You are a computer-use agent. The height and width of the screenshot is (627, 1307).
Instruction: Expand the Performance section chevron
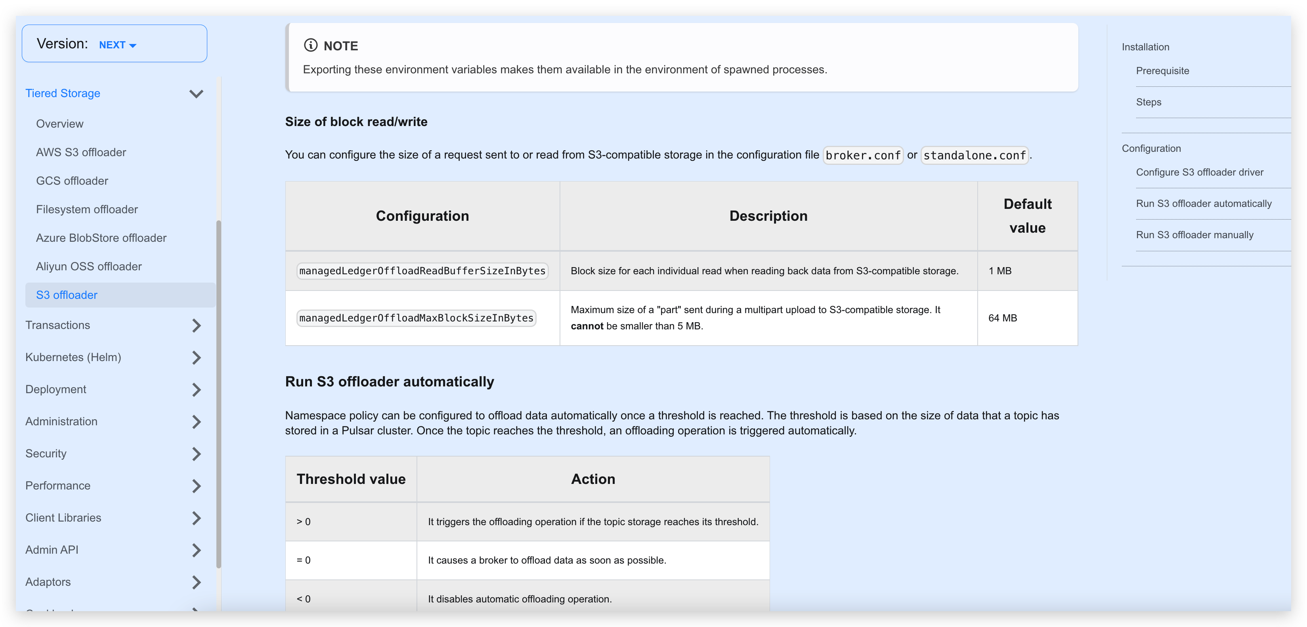(196, 486)
